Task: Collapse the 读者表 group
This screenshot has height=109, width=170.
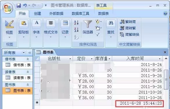Action: coord(28,72)
